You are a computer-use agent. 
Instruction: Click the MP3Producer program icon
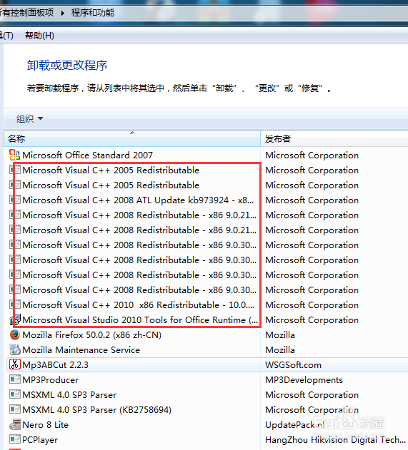pyautogui.click(x=15, y=379)
